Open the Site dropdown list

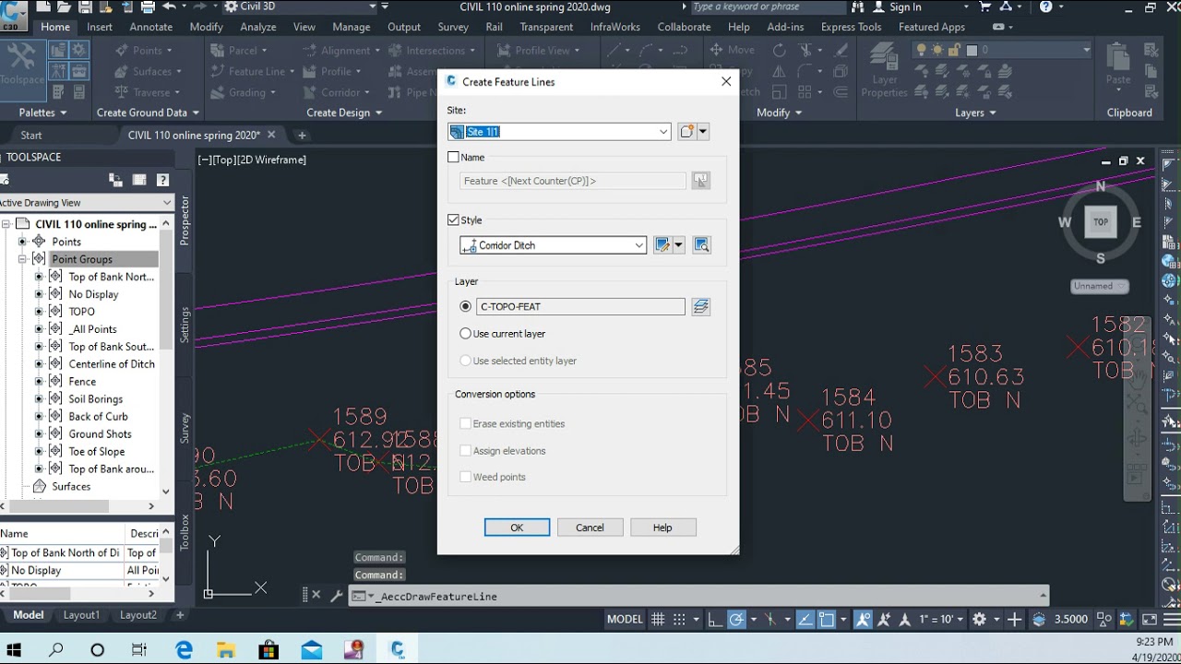(x=662, y=132)
